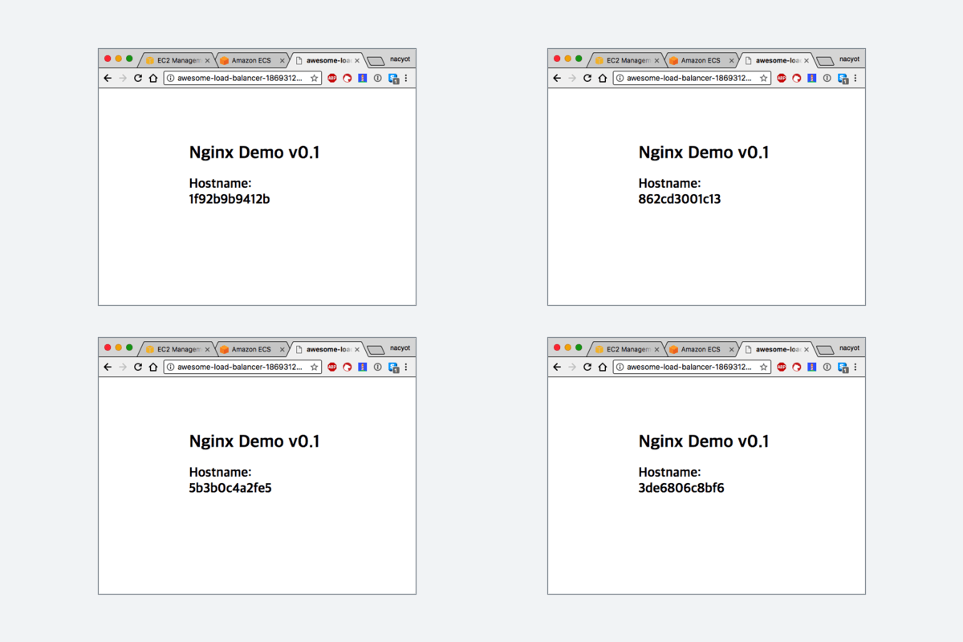Click the hostname 3de6806c8bf6 text
Screen dimensions: 963x642
pos(681,488)
